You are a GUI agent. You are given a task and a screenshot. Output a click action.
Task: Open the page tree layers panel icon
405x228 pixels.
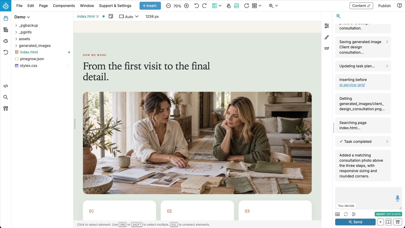tap(6, 30)
